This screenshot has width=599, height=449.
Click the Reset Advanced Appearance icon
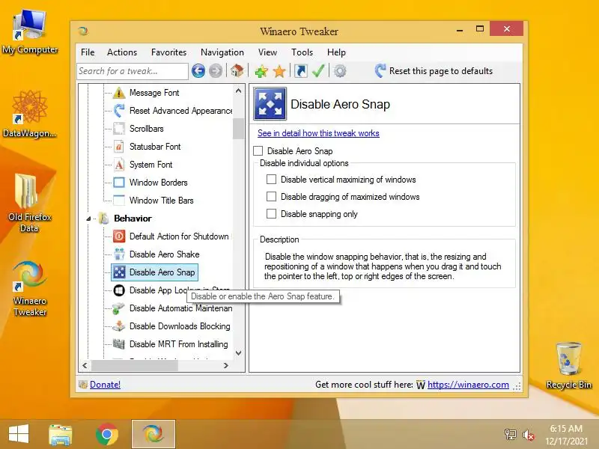(x=119, y=111)
